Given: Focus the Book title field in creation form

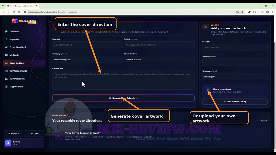Looking at the screenshot, I should pyautogui.click(x=88, y=45).
